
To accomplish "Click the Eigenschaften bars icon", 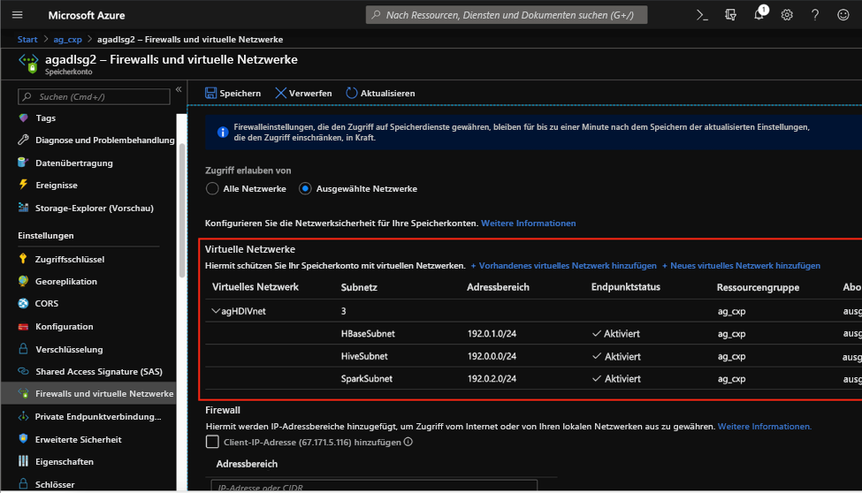I will pyautogui.click(x=23, y=461).
